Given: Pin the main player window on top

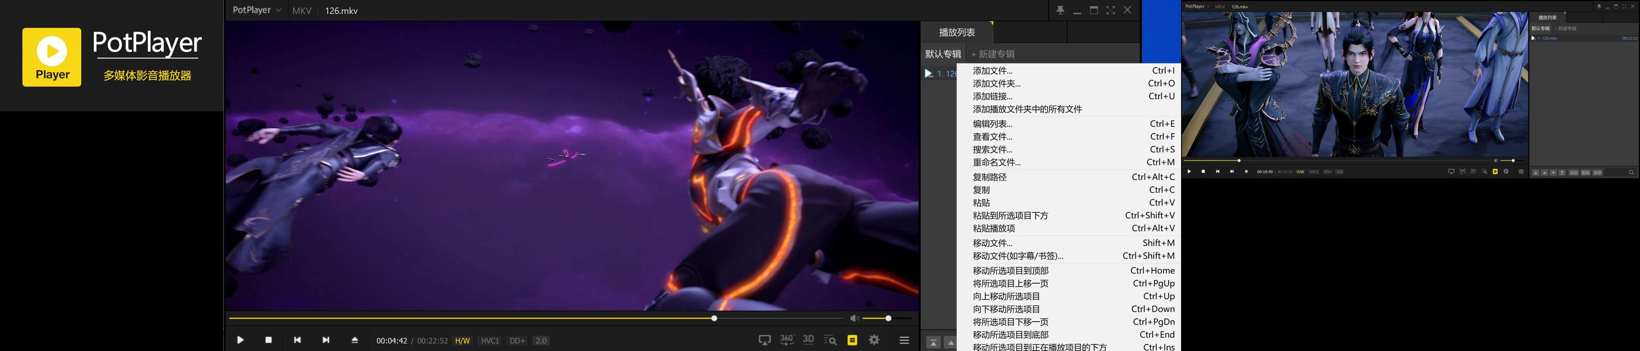Looking at the screenshot, I should click(x=1060, y=10).
